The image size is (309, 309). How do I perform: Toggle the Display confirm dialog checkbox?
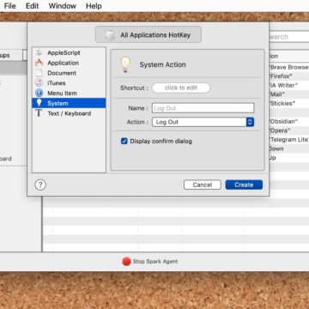[x=124, y=141]
